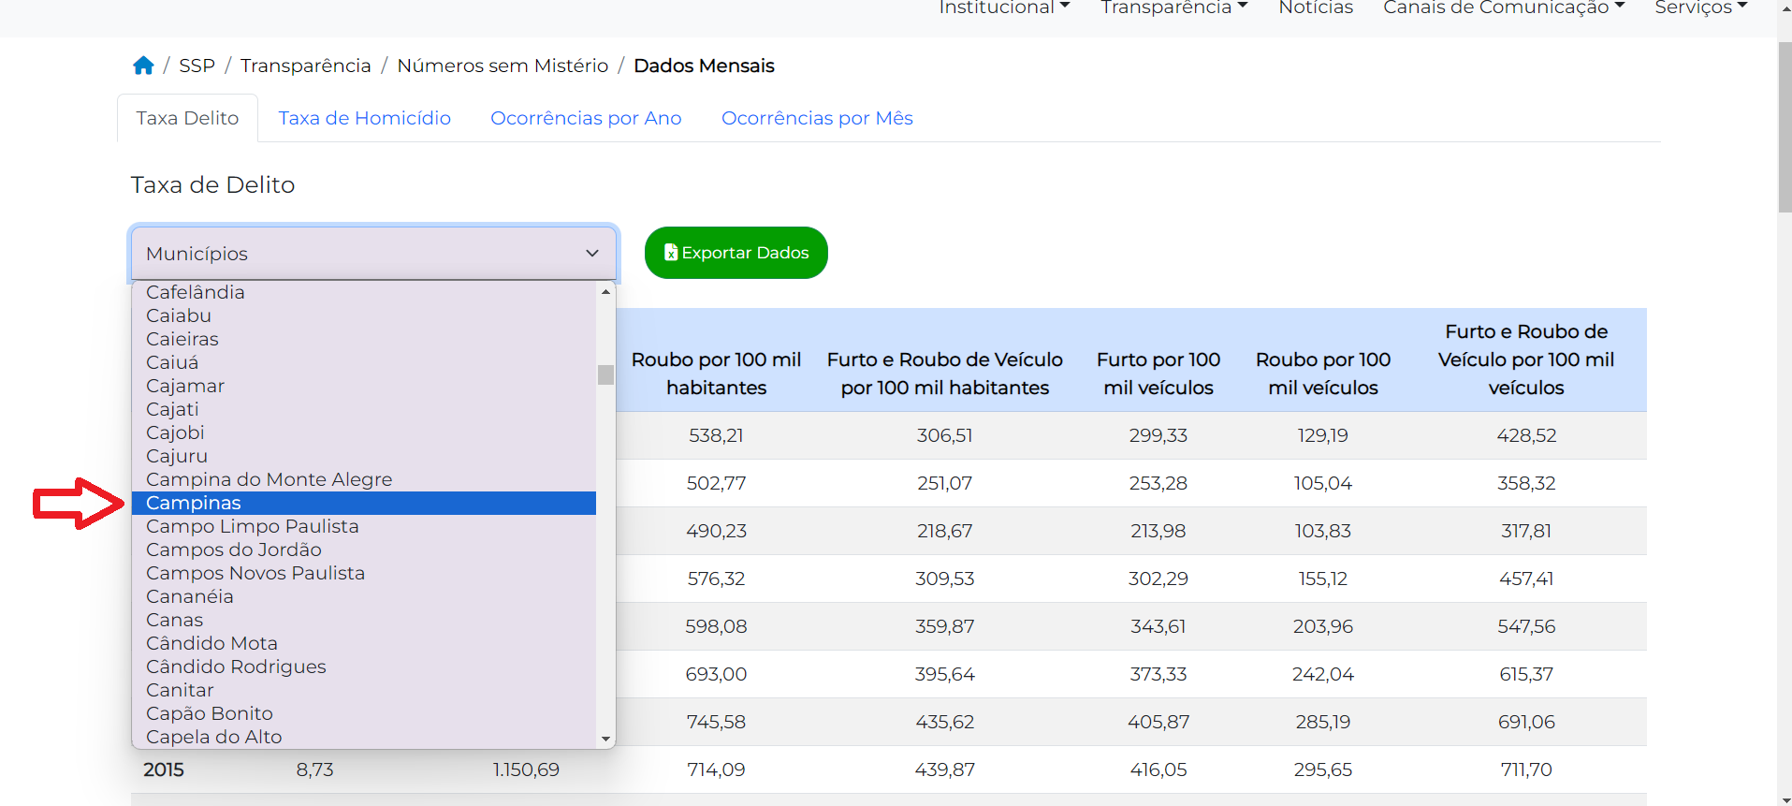This screenshot has width=1792, height=806.
Task: Select the Taxa Delito tab
Action: coord(187,118)
